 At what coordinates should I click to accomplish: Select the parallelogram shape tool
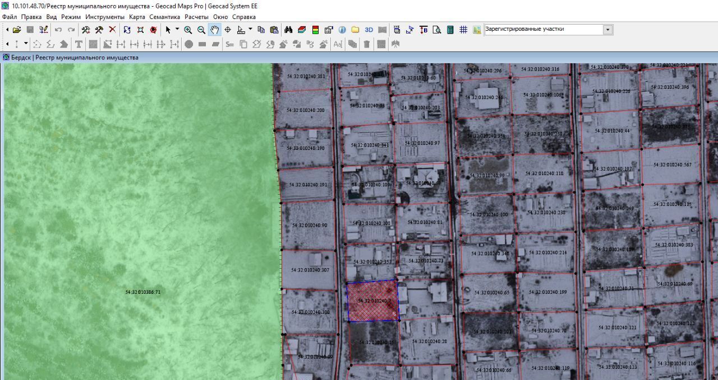click(215, 44)
